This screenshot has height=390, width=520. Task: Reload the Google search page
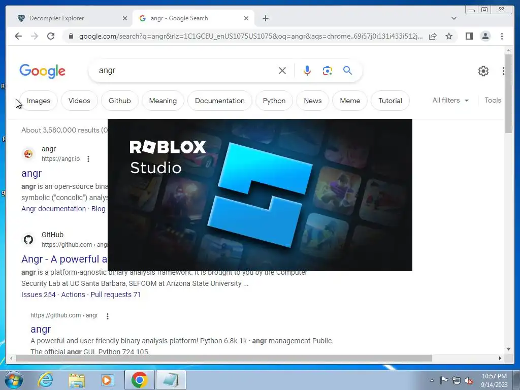coord(51,36)
